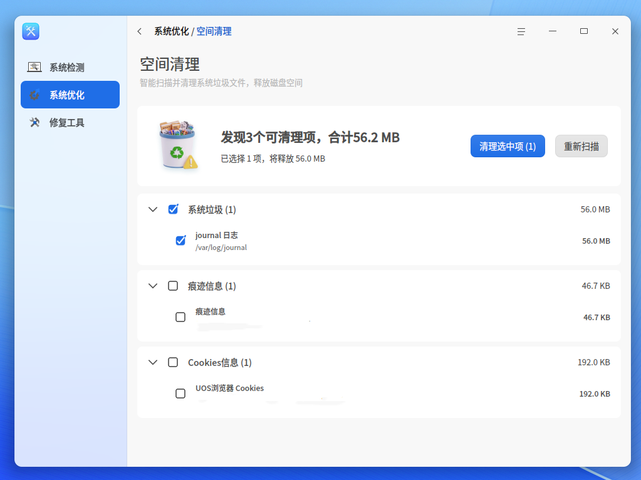
Task: Click the toolbox app logo icon
Action: pyautogui.click(x=31, y=31)
